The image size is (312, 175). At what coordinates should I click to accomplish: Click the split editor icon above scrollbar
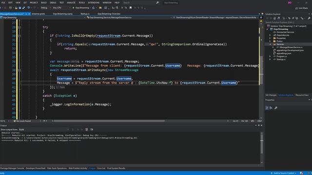[x=261, y=17]
